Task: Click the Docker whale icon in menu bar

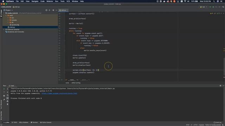Action: point(164,1)
